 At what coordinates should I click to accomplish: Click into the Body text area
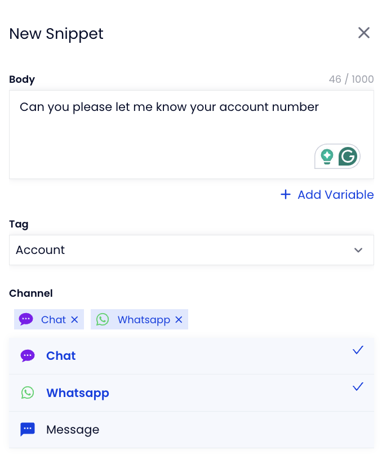[192, 135]
